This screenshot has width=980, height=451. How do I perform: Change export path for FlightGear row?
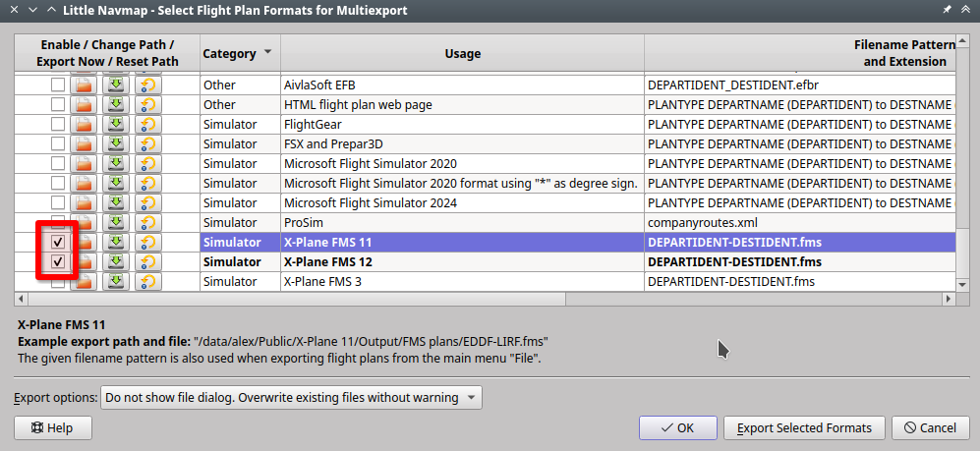pos(84,125)
